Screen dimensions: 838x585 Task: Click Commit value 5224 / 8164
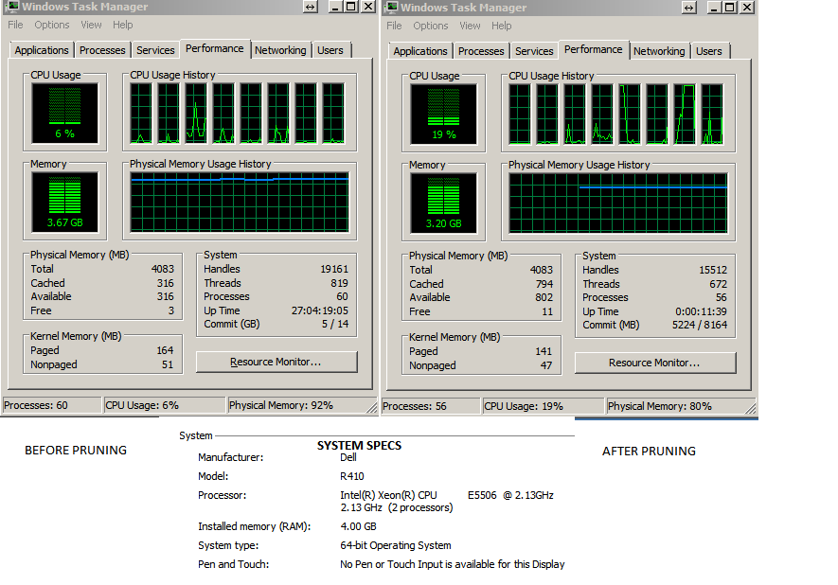[x=700, y=325]
